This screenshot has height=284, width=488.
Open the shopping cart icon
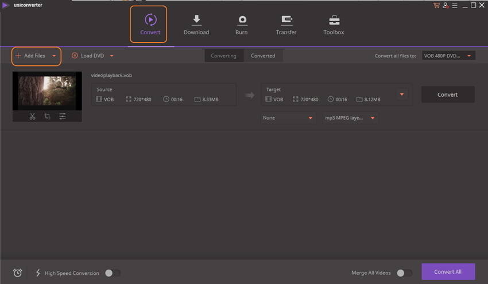(436, 5)
